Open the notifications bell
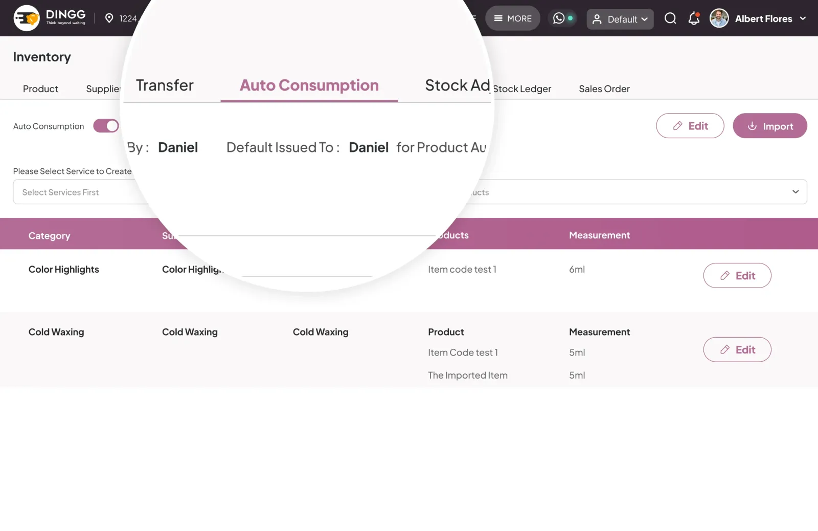This screenshot has width=818, height=531. tap(694, 18)
